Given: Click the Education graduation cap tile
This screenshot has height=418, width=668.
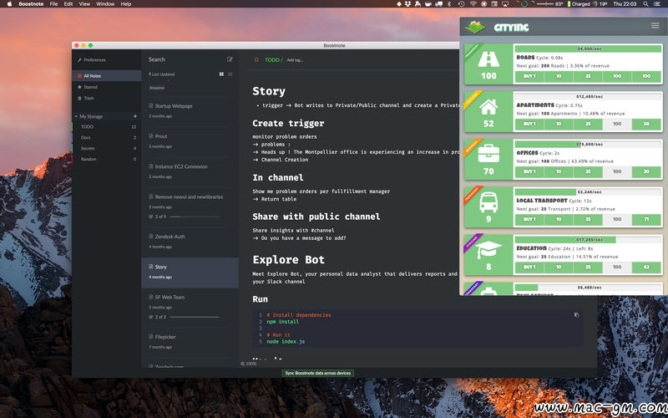Looking at the screenshot, I should tap(488, 255).
